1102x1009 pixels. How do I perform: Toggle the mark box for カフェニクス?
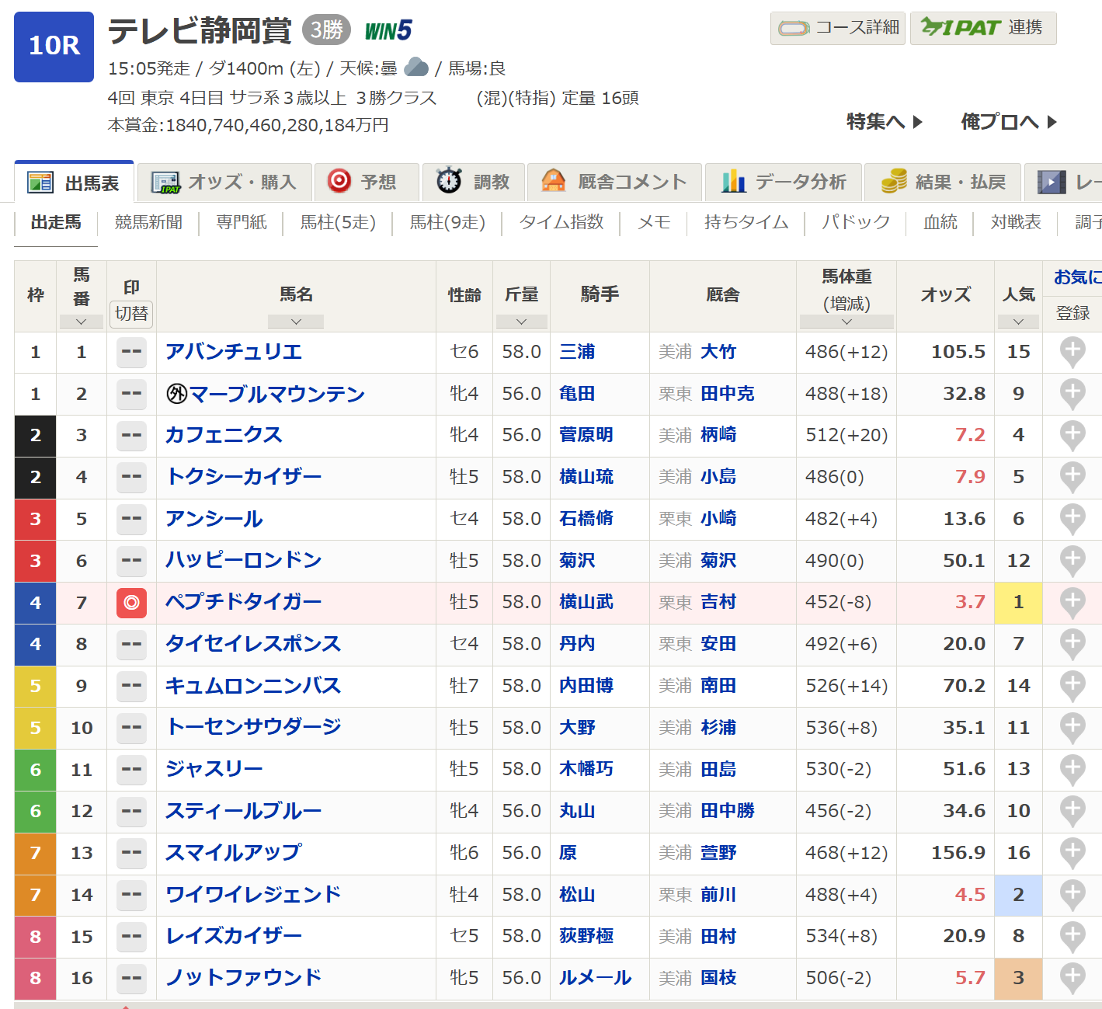pyautogui.click(x=131, y=436)
